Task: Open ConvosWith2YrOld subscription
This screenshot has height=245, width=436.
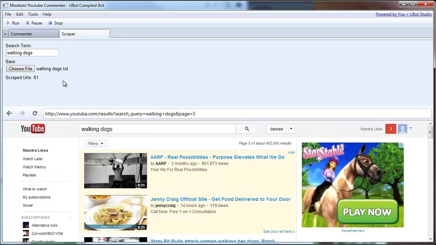Action: click(47, 233)
